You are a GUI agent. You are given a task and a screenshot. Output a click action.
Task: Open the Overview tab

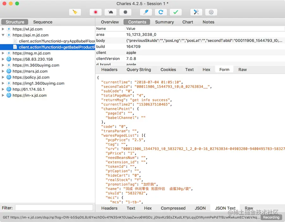point(110,22)
